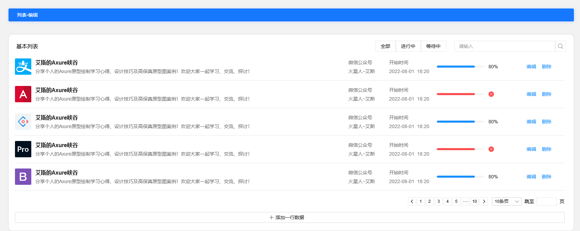Click red progress bar in Angular row

pos(456,94)
